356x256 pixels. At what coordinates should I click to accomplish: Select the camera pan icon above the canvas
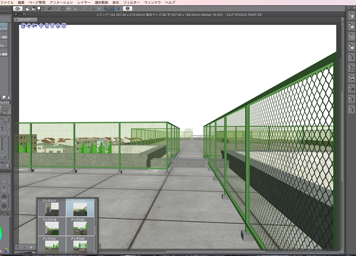29,26
